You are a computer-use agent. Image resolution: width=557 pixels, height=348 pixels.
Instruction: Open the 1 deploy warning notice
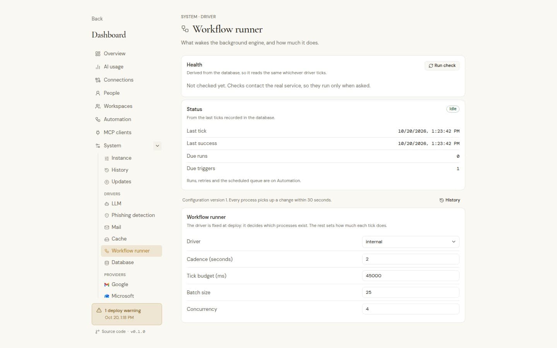(127, 314)
